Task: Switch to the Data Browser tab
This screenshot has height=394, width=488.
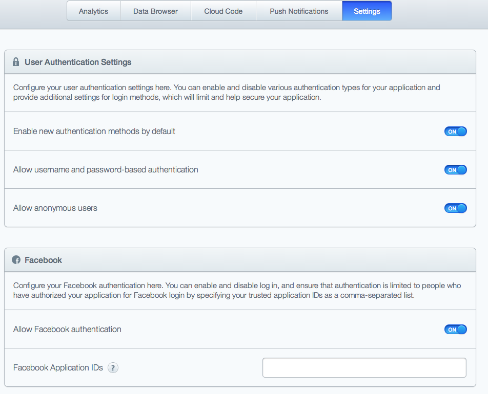Action: point(155,11)
